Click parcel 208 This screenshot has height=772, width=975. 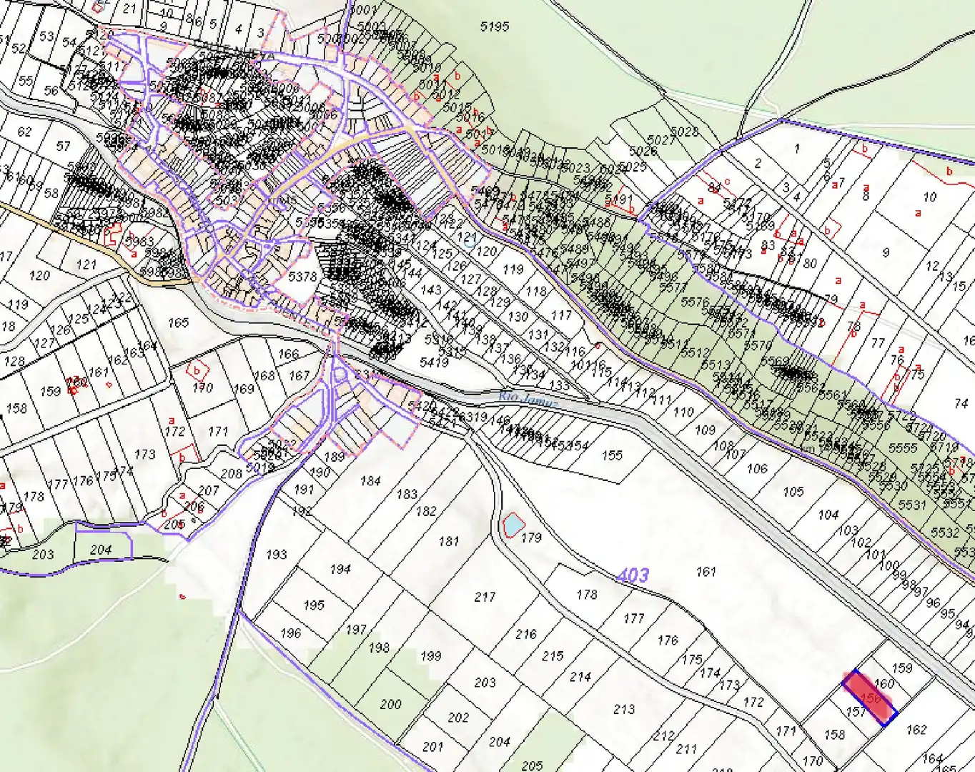pos(232,473)
